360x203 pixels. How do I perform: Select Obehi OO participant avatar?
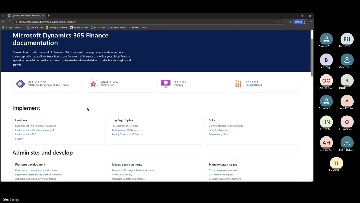[x=326, y=81]
